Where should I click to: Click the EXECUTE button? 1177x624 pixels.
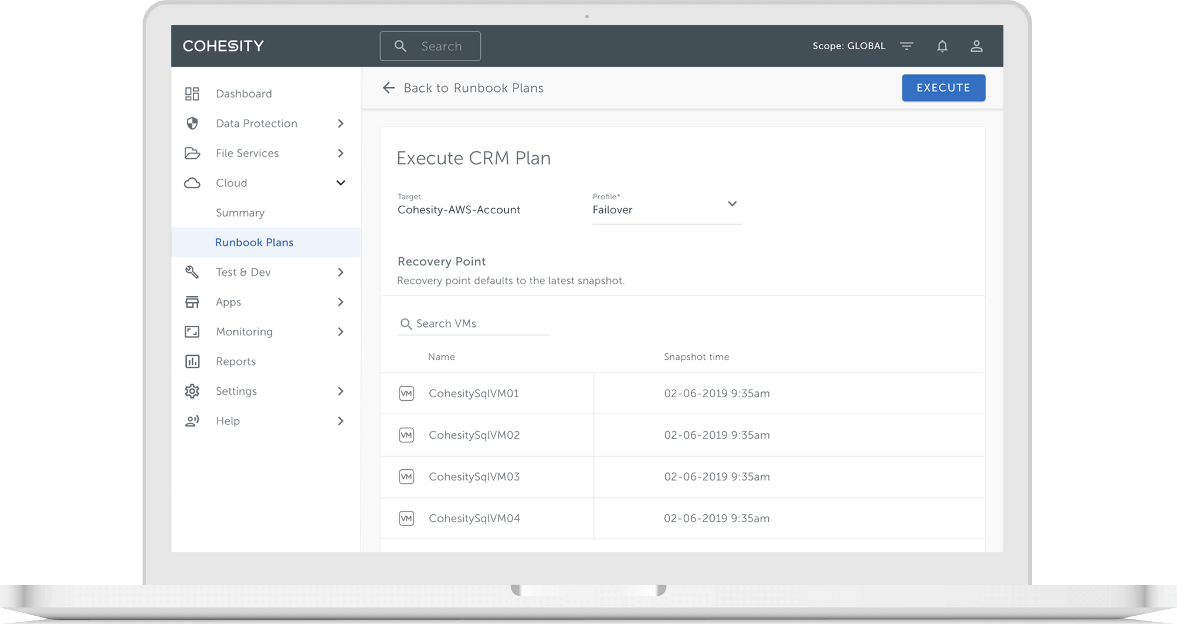point(943,88)
